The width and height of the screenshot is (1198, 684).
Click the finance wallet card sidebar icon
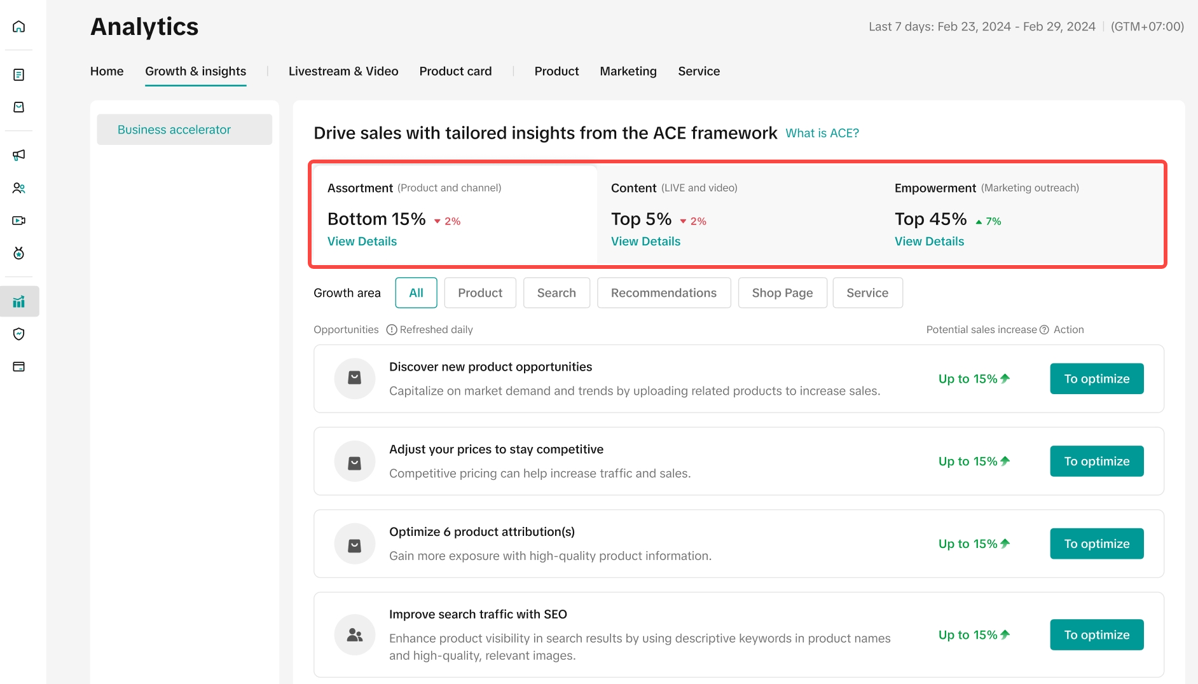(19, 367)
